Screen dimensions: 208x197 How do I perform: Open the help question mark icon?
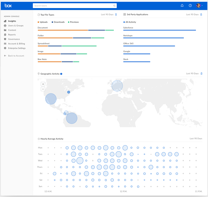pos(190,6)
